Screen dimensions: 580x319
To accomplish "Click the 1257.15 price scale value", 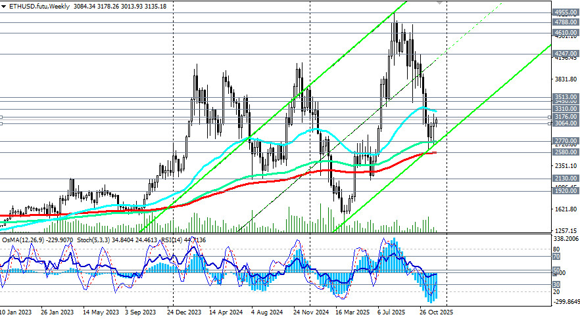I will [x=566, y=230].
